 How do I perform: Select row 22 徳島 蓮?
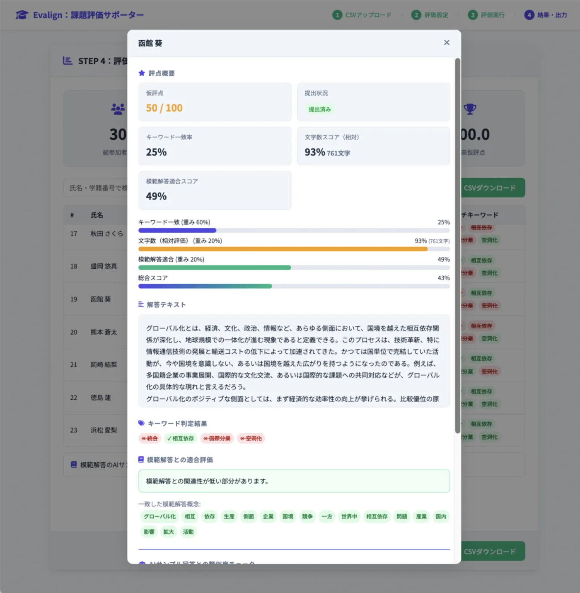95,397
